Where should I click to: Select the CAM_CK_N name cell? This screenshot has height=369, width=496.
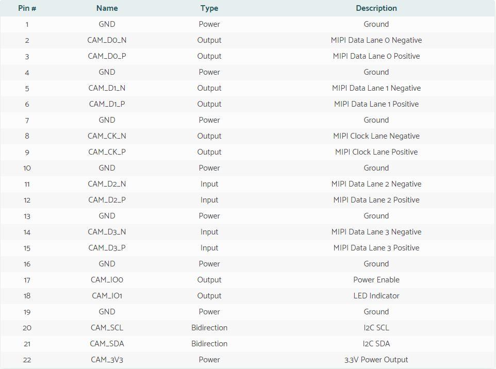click(107, 136)
